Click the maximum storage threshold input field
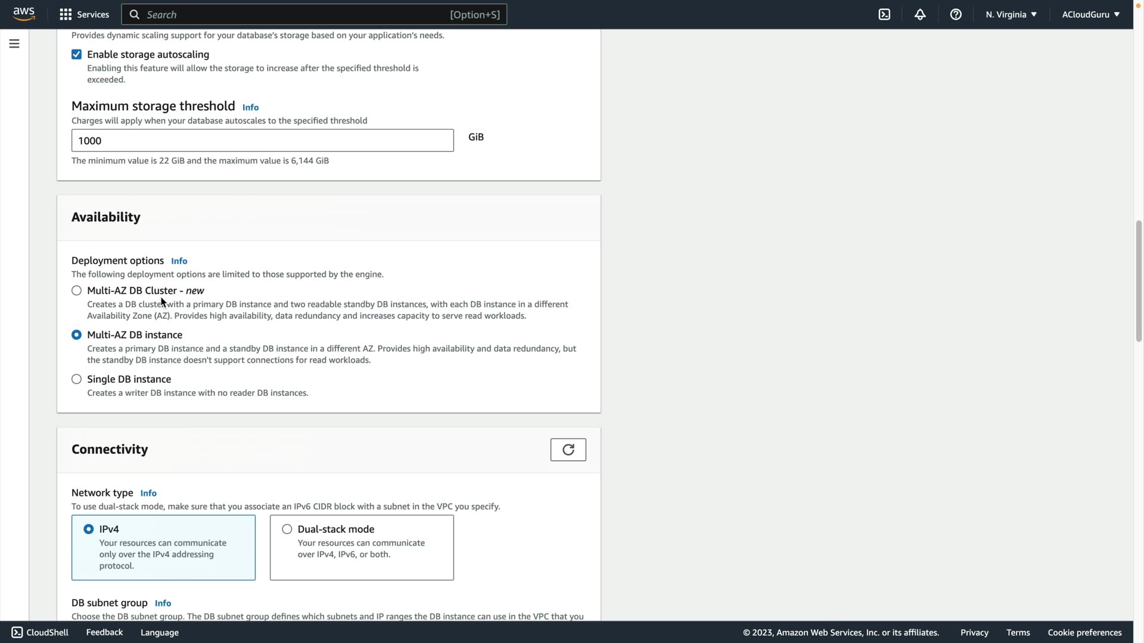The height and width of the screenshot is (643, 1144). click(262, 141)
